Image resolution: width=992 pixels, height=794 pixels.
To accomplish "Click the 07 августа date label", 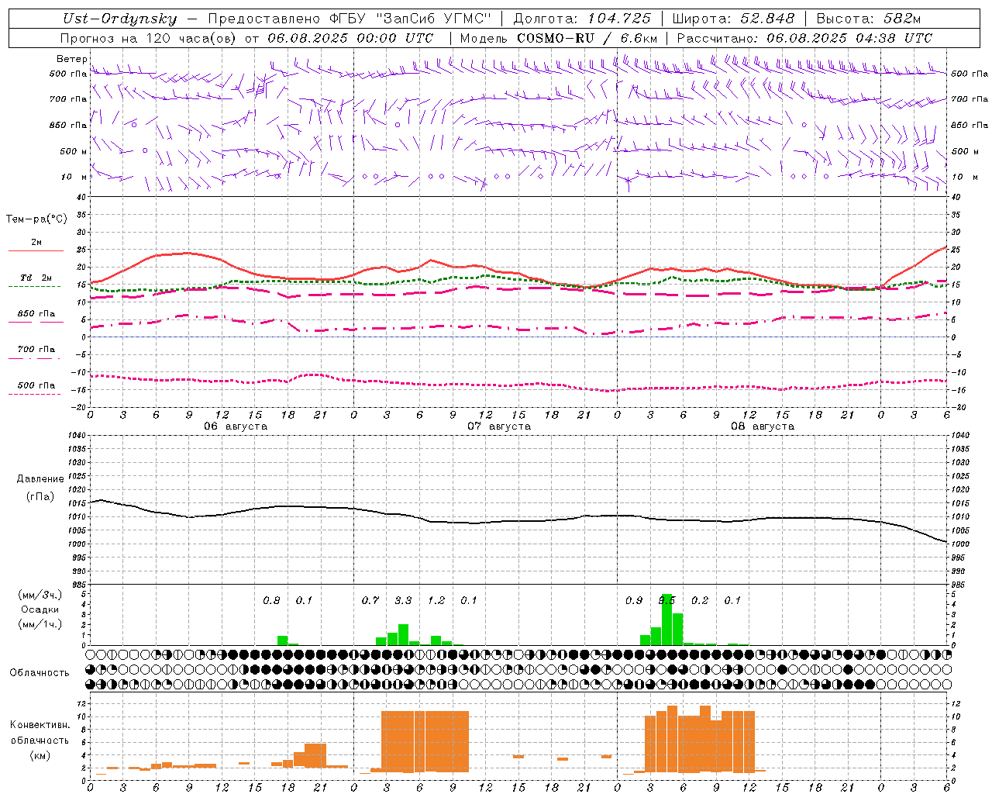I will pyautogui.click(x=499, y=426).
